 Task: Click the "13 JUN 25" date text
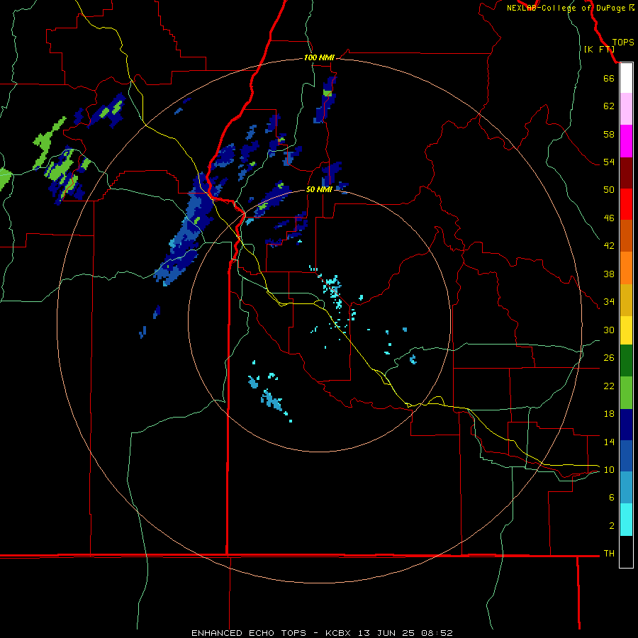[386, 633]
